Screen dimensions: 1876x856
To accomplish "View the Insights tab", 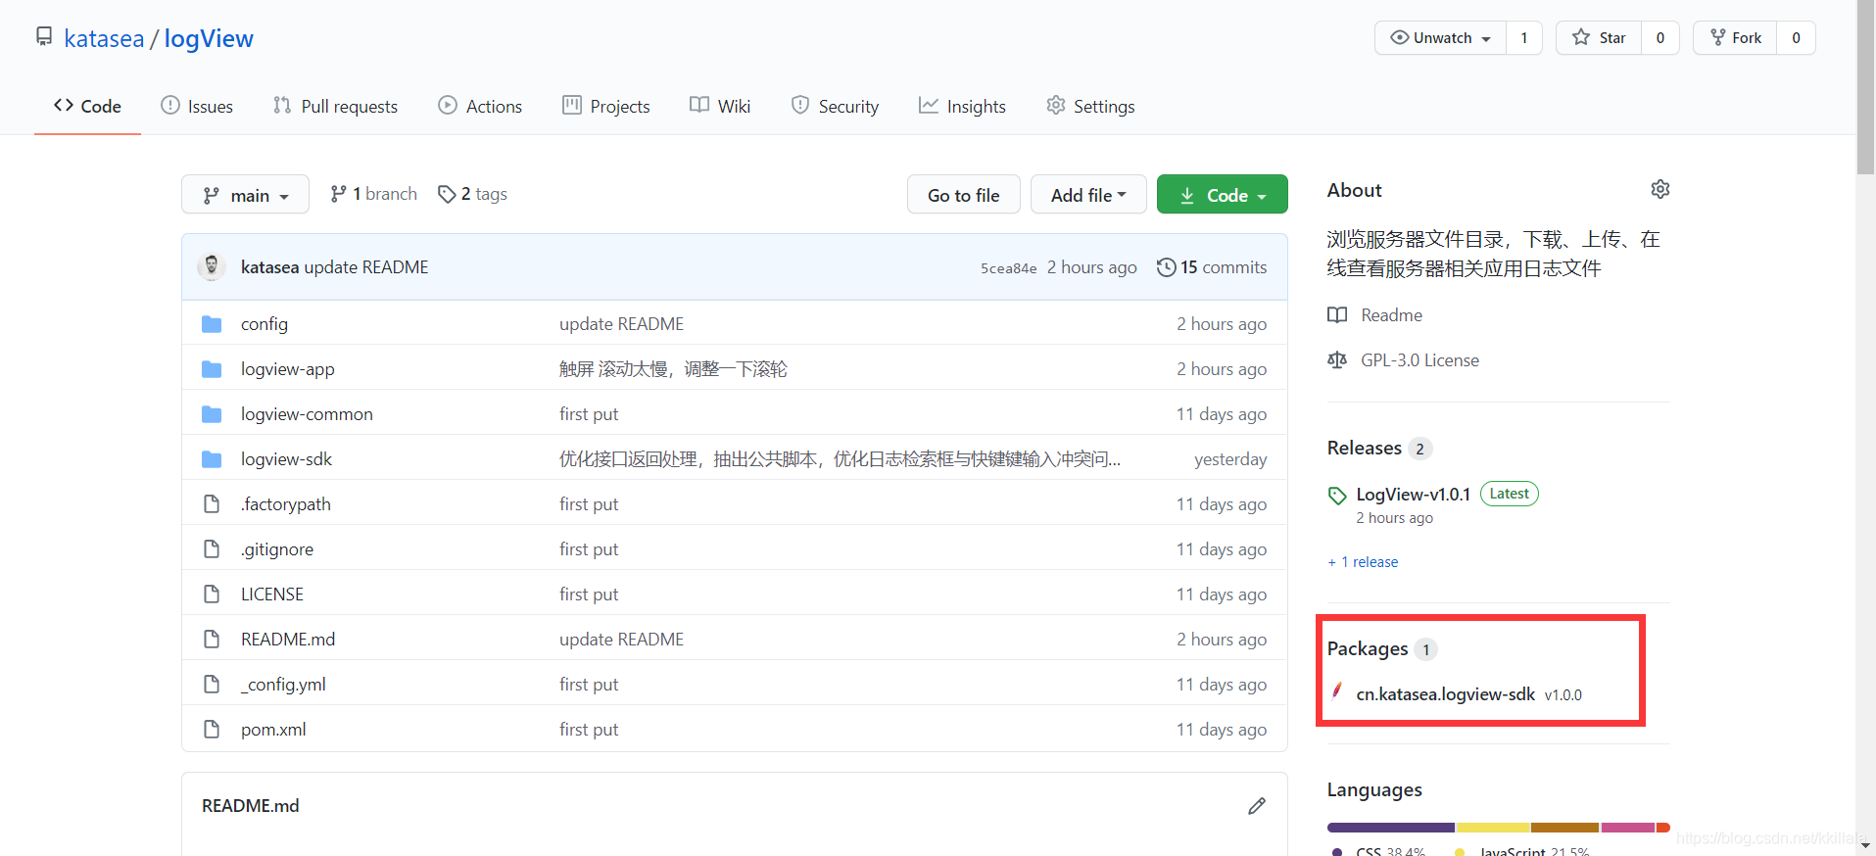I will (x=962, y=106).
